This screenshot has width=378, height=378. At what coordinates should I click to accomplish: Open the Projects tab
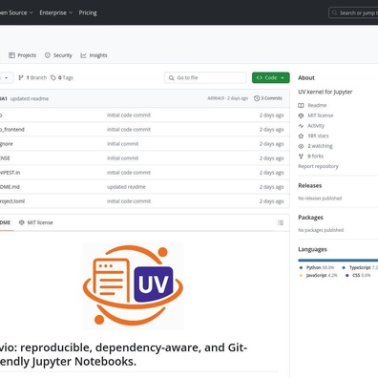[x=22, y=55]
